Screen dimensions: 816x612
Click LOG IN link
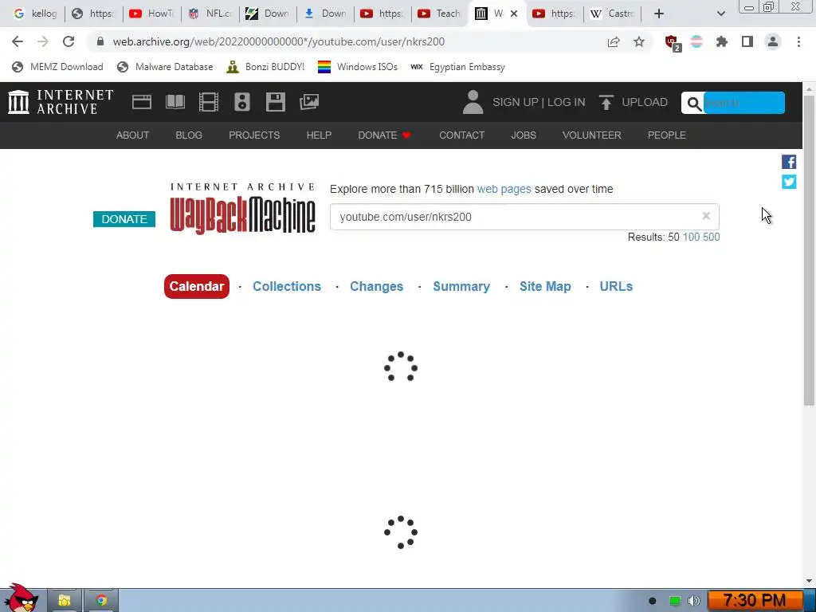pyautogui.click(x=567, y=102)
